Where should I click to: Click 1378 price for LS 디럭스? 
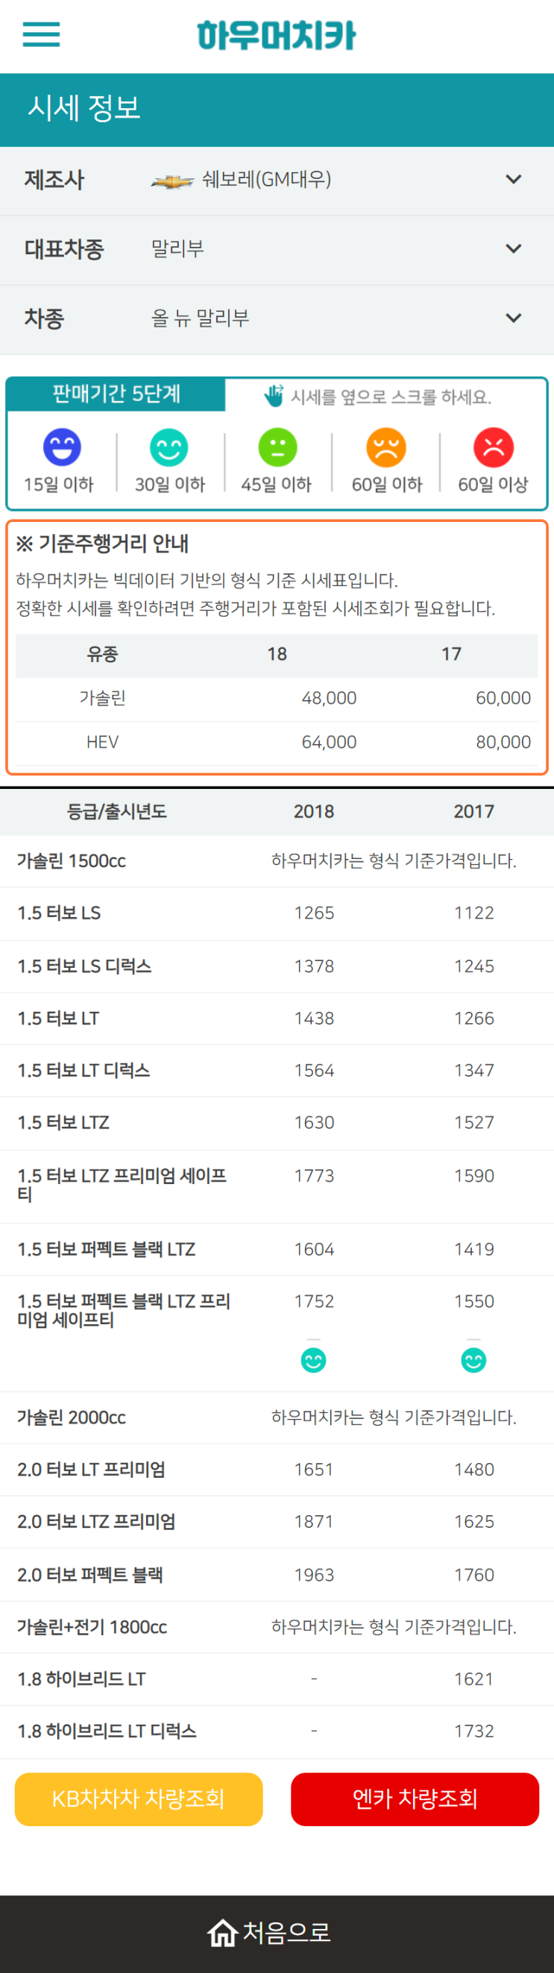pos(313,966)
